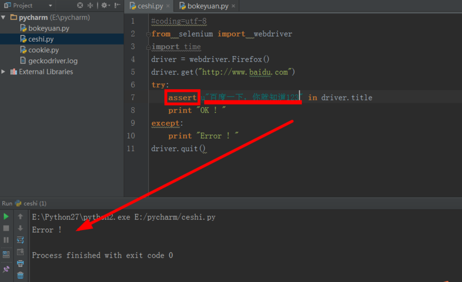Click the fold end marker at line 3
Viewport: 462px width, 282px height.
coord(149,47)
